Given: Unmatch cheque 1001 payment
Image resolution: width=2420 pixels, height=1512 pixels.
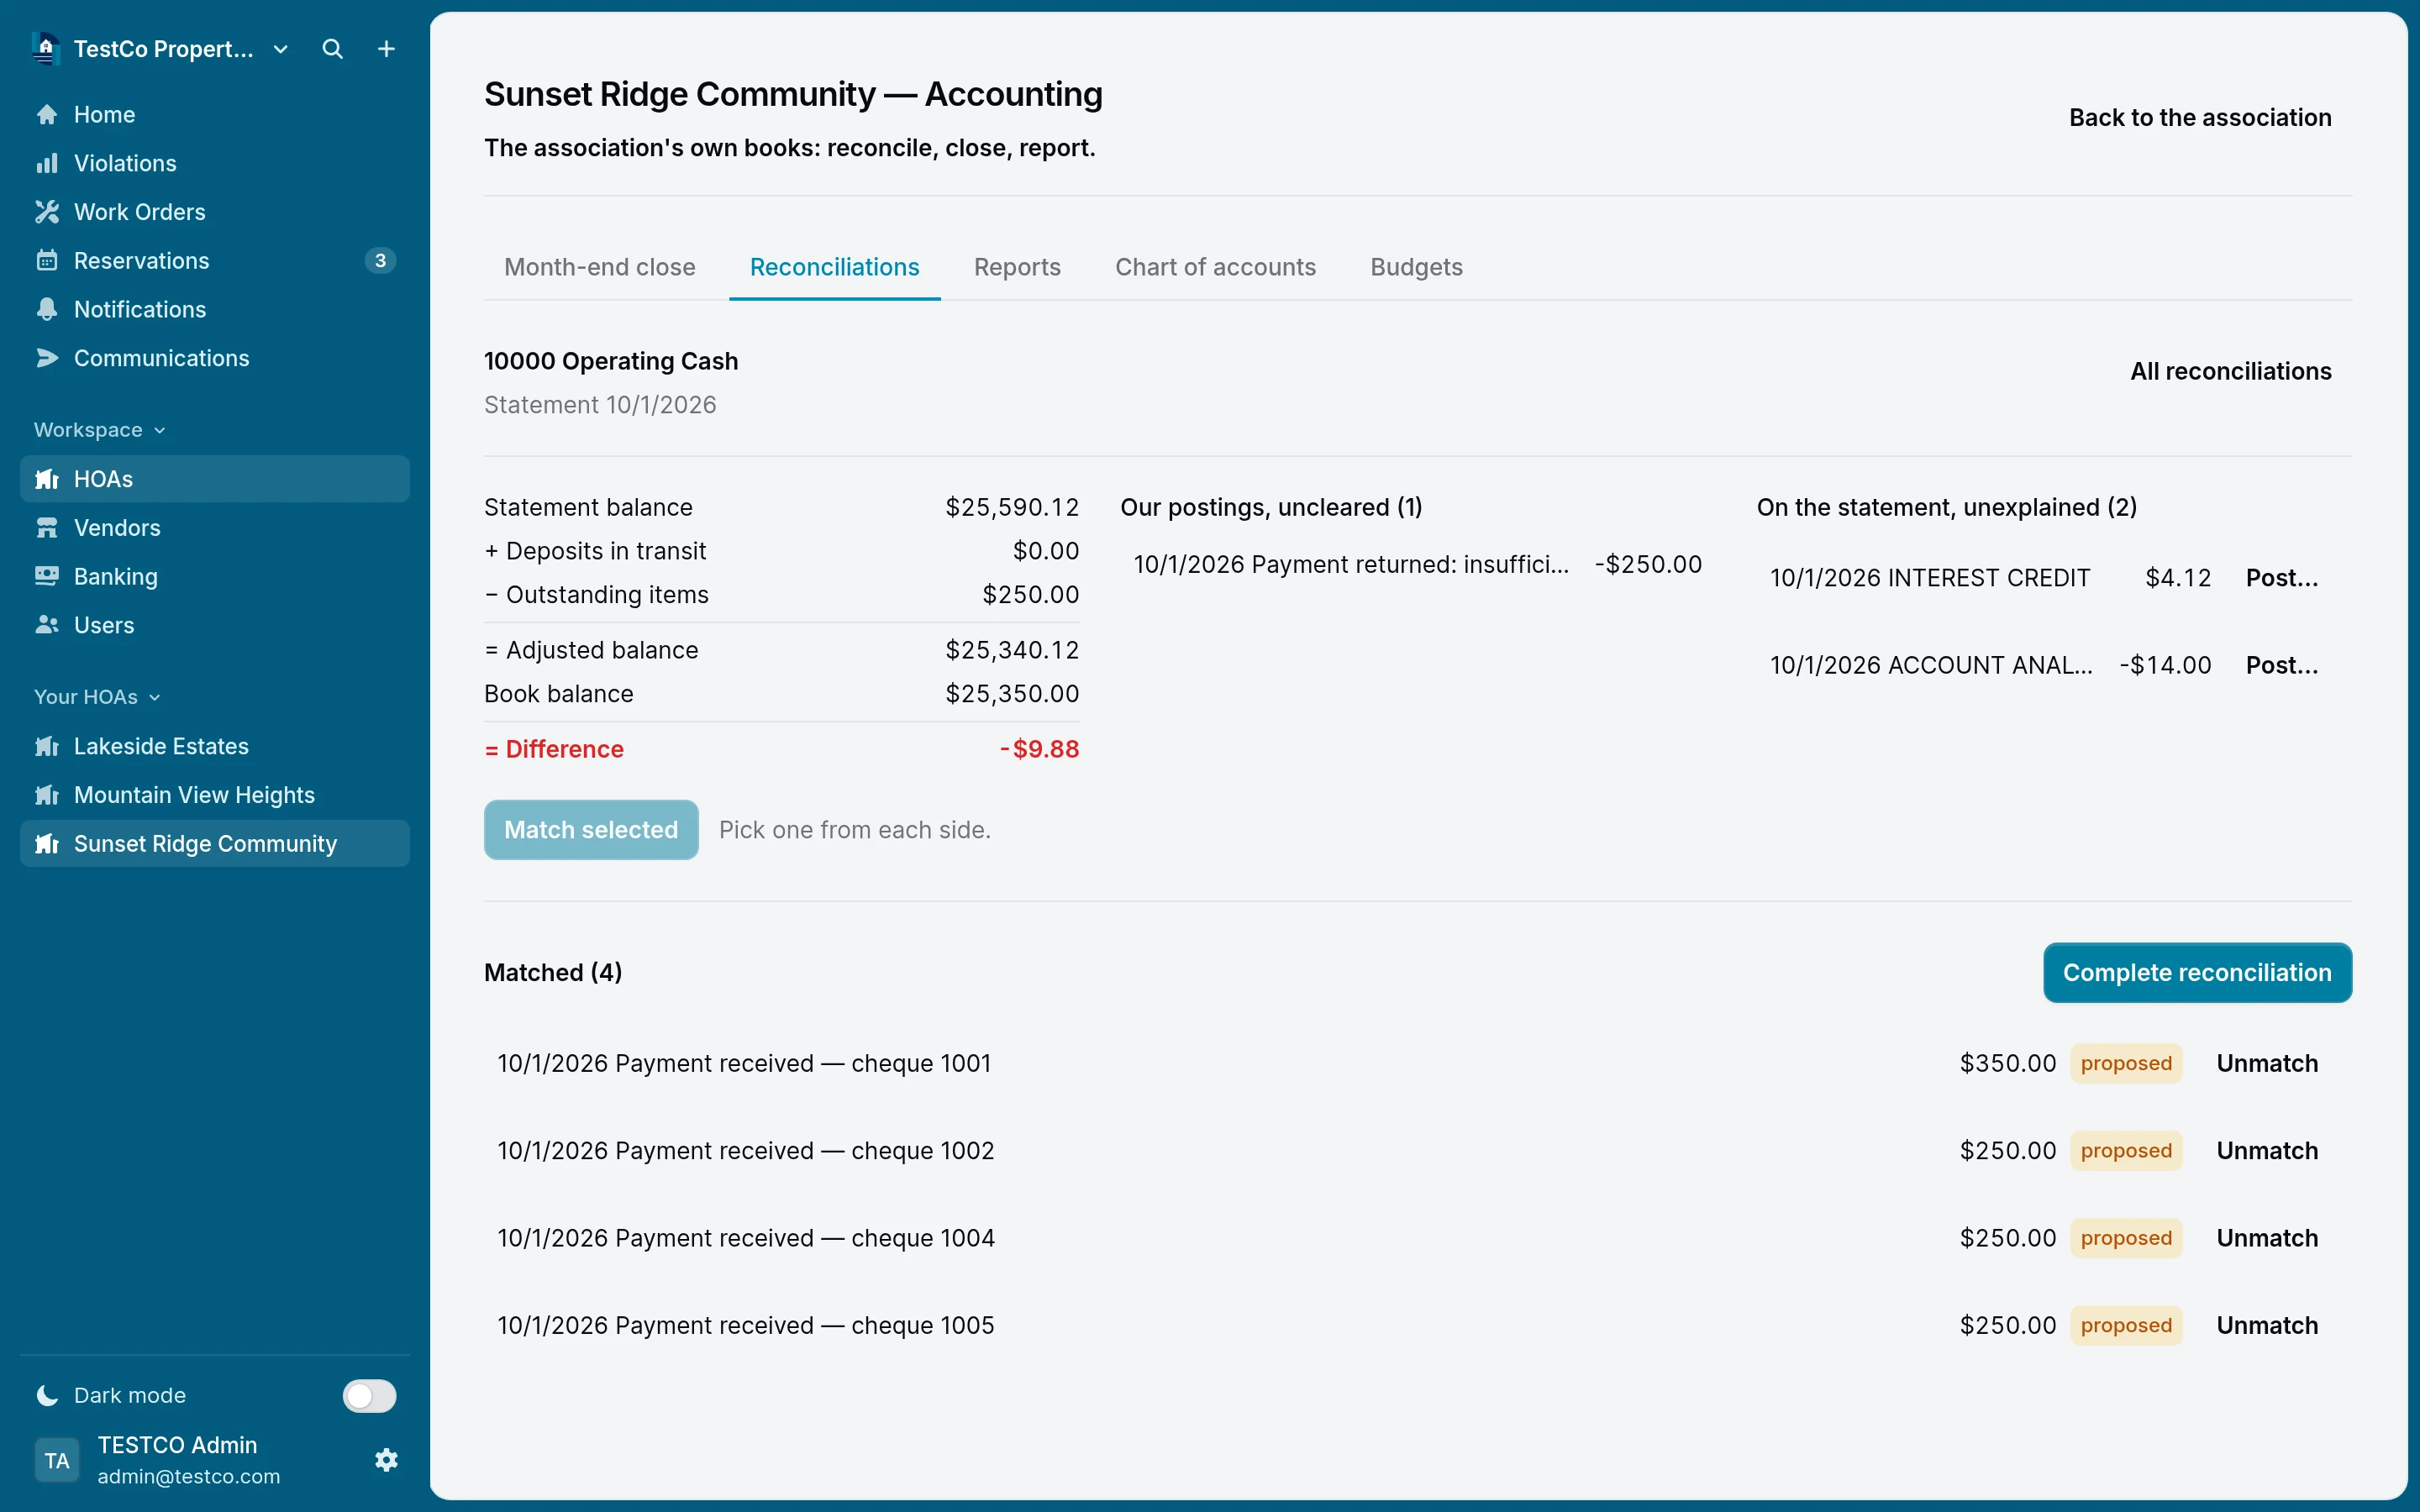Looking at the screenshot, I should (2267, 1063).
